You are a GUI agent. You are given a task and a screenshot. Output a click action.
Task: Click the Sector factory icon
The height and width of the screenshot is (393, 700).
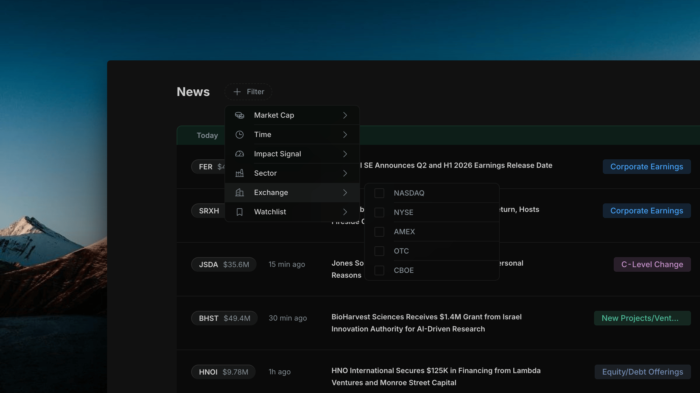[240, 173]
